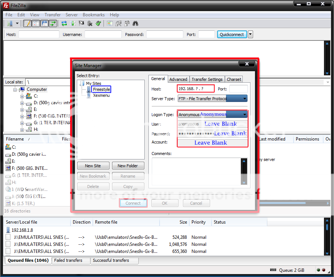Click the "Queue: 2 GiB" status text
Screen dimensions: 334x277
(x=292, y=270)
